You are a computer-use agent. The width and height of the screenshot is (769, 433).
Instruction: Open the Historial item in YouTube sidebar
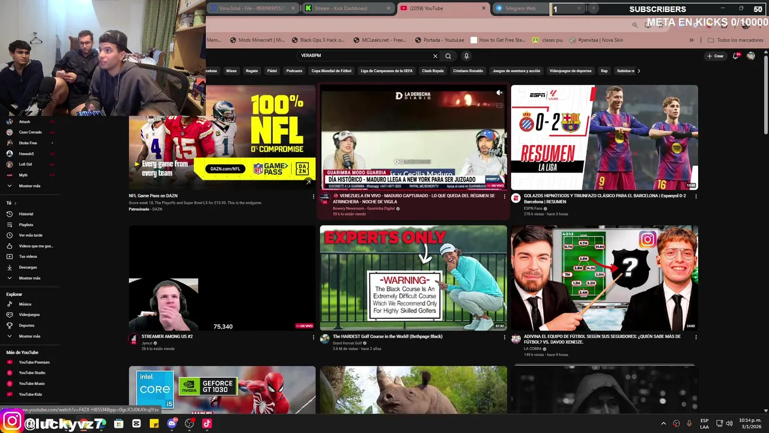coord(26,214)
